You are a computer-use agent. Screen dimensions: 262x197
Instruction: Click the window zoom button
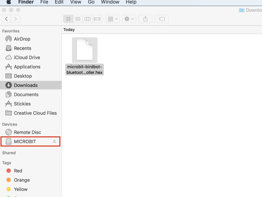18,10
